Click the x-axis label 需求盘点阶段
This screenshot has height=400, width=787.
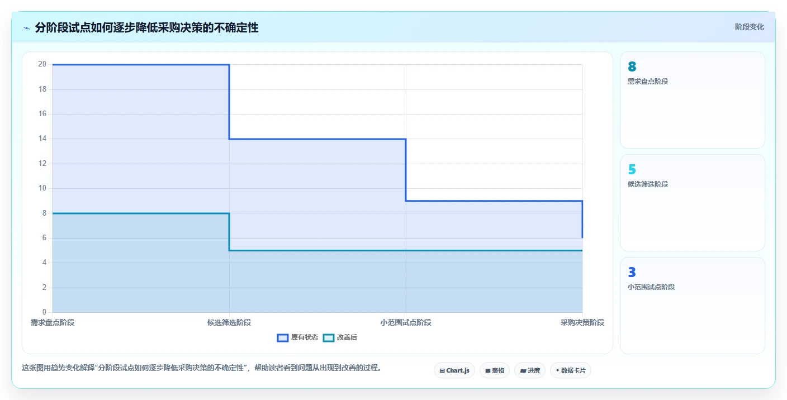click(x=53, y=322)
